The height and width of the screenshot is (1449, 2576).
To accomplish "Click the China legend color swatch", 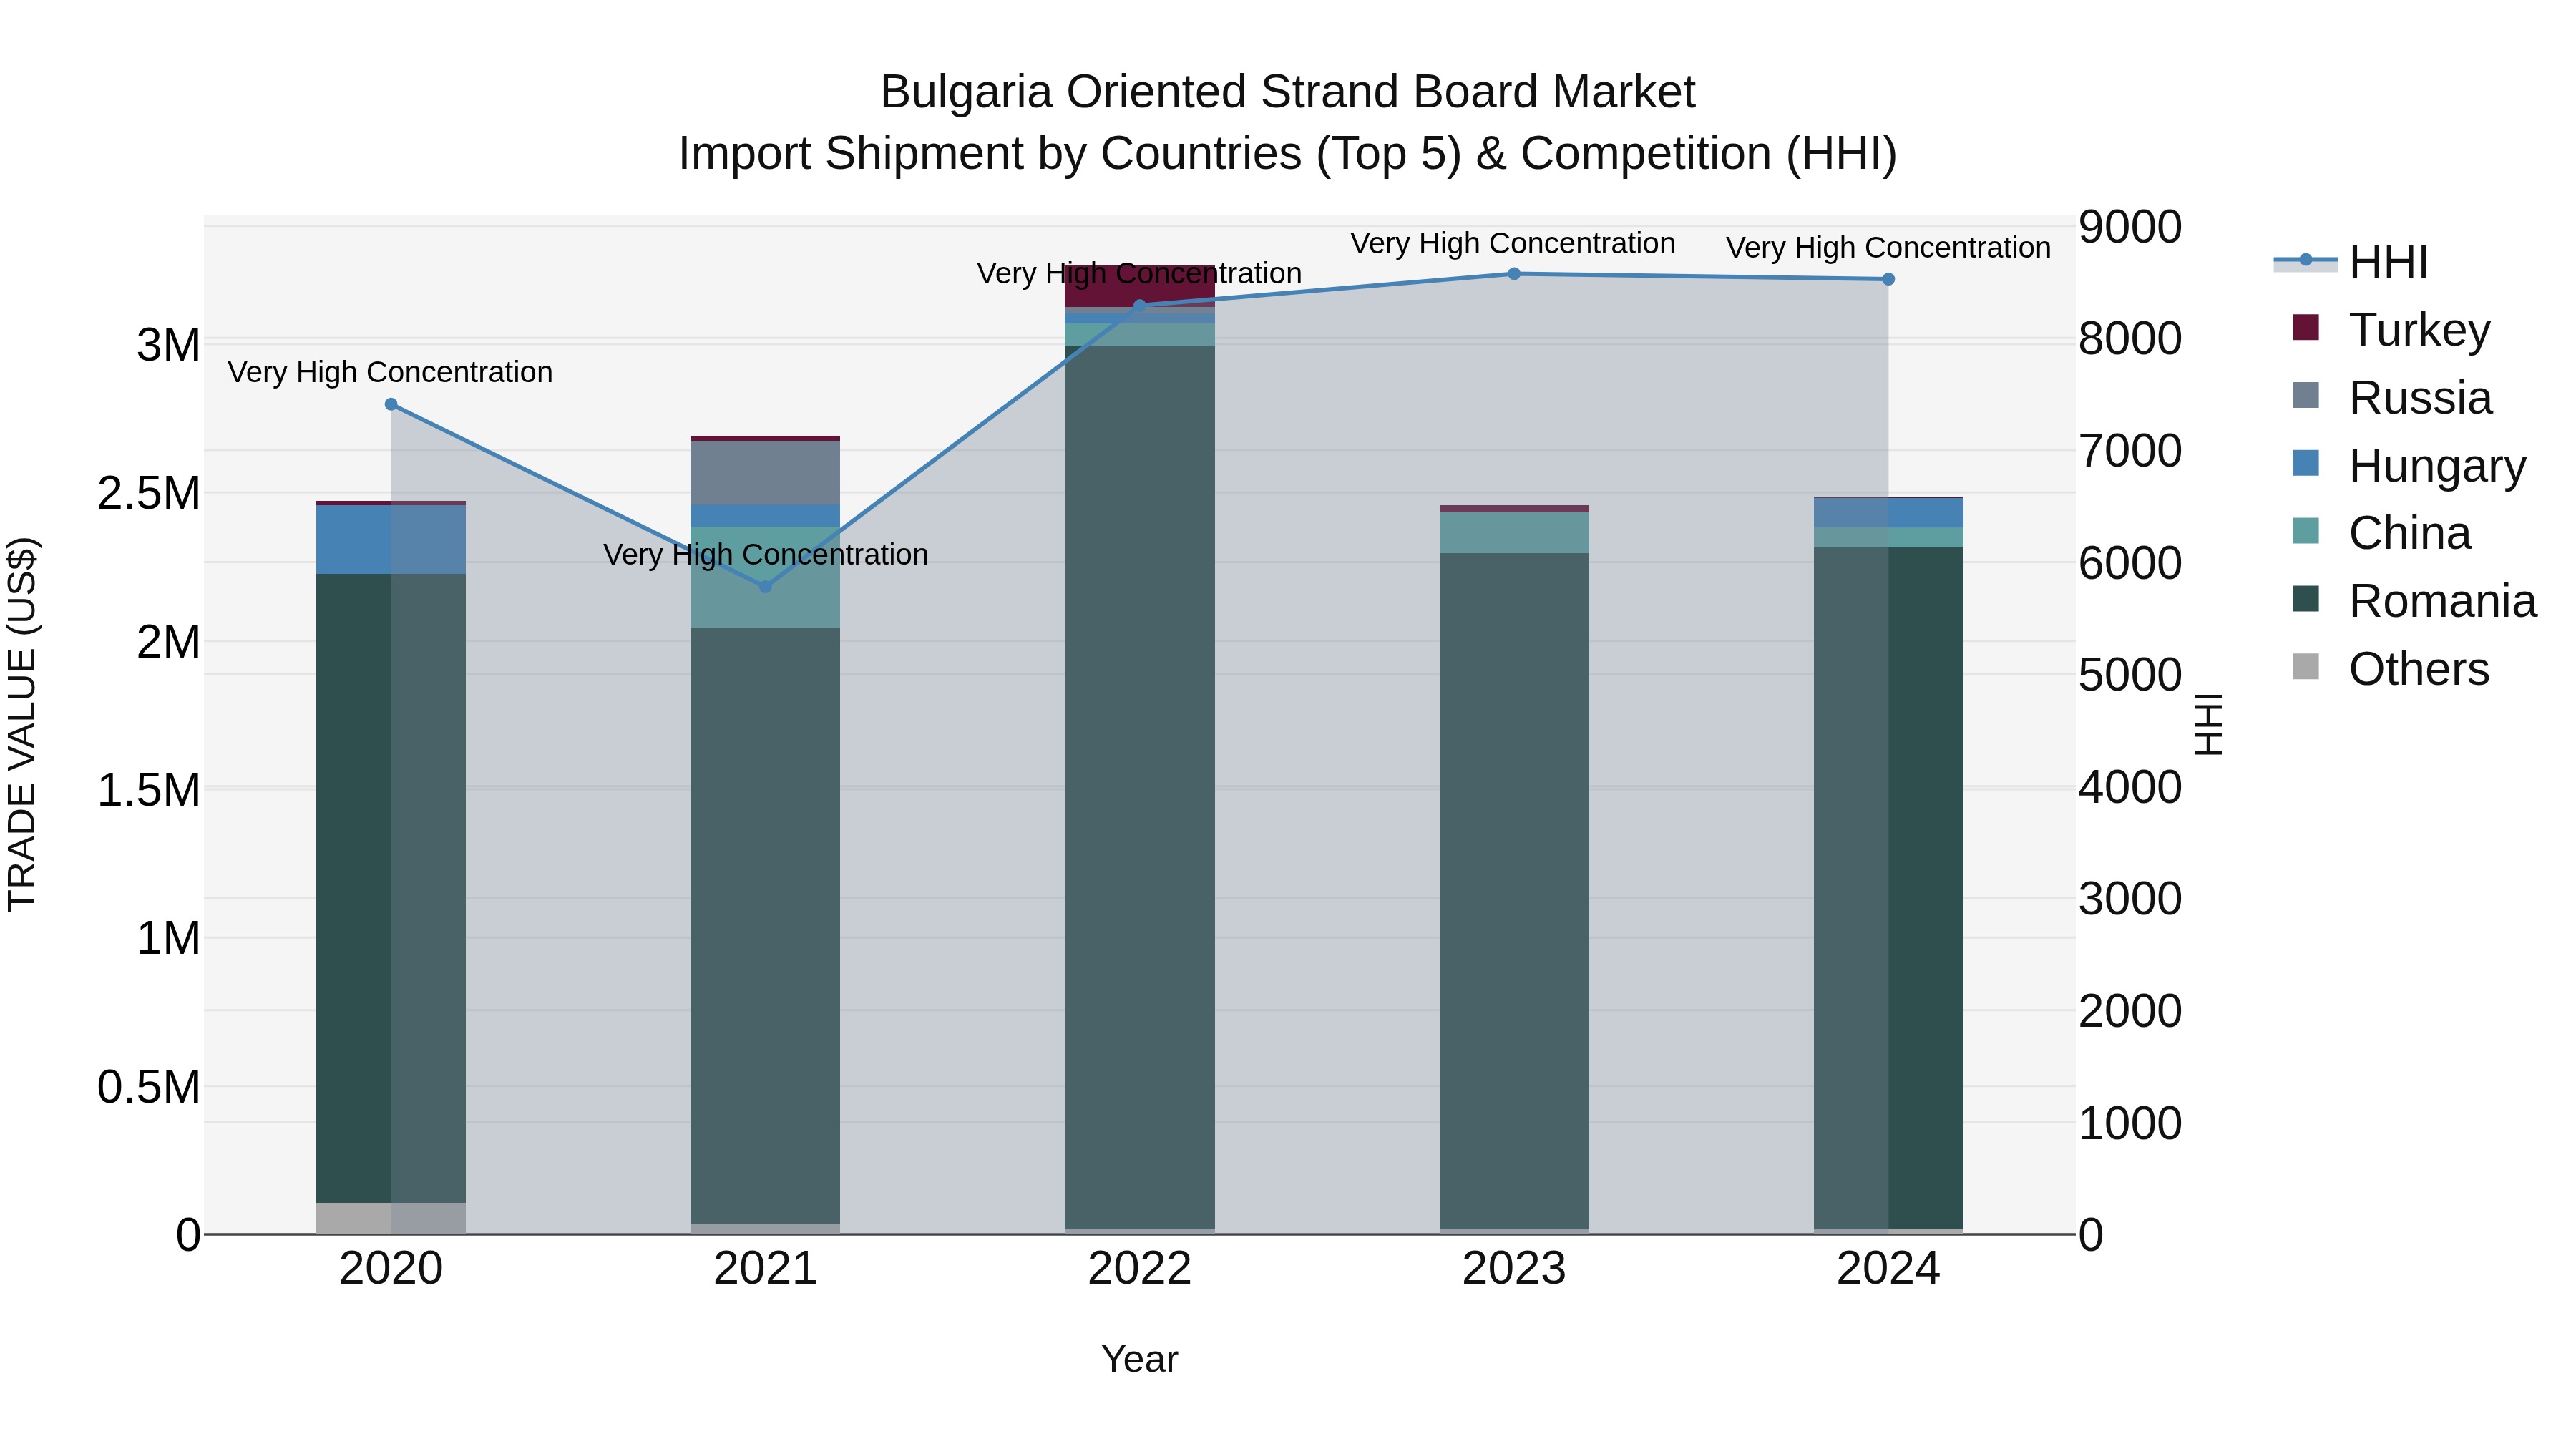I will point(2306,531).
